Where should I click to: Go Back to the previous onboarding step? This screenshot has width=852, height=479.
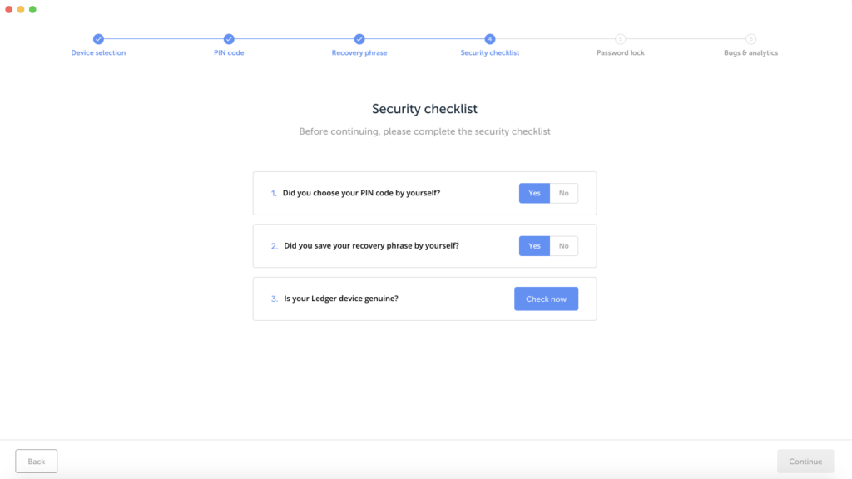click(37, 461)
